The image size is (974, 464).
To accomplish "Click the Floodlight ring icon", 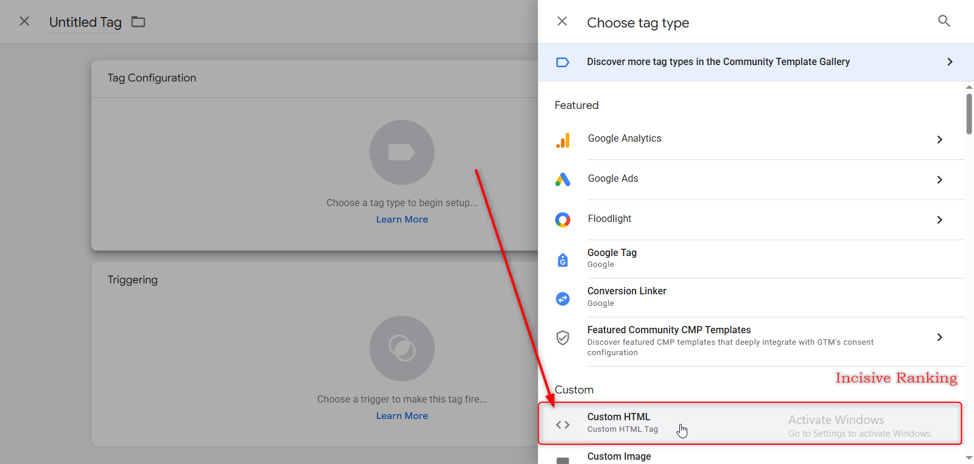I will 563,220.
